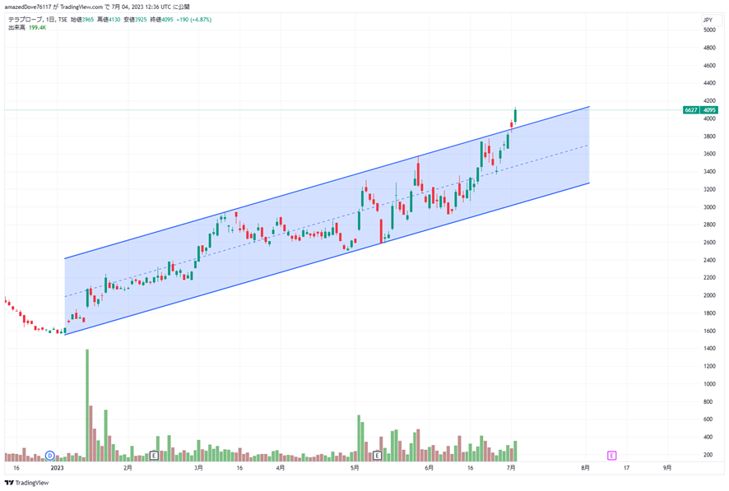Select the upper solid channel line

[326, 183]
